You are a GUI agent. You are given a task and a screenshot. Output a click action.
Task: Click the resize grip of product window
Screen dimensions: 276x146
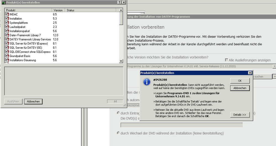(125, 105)
